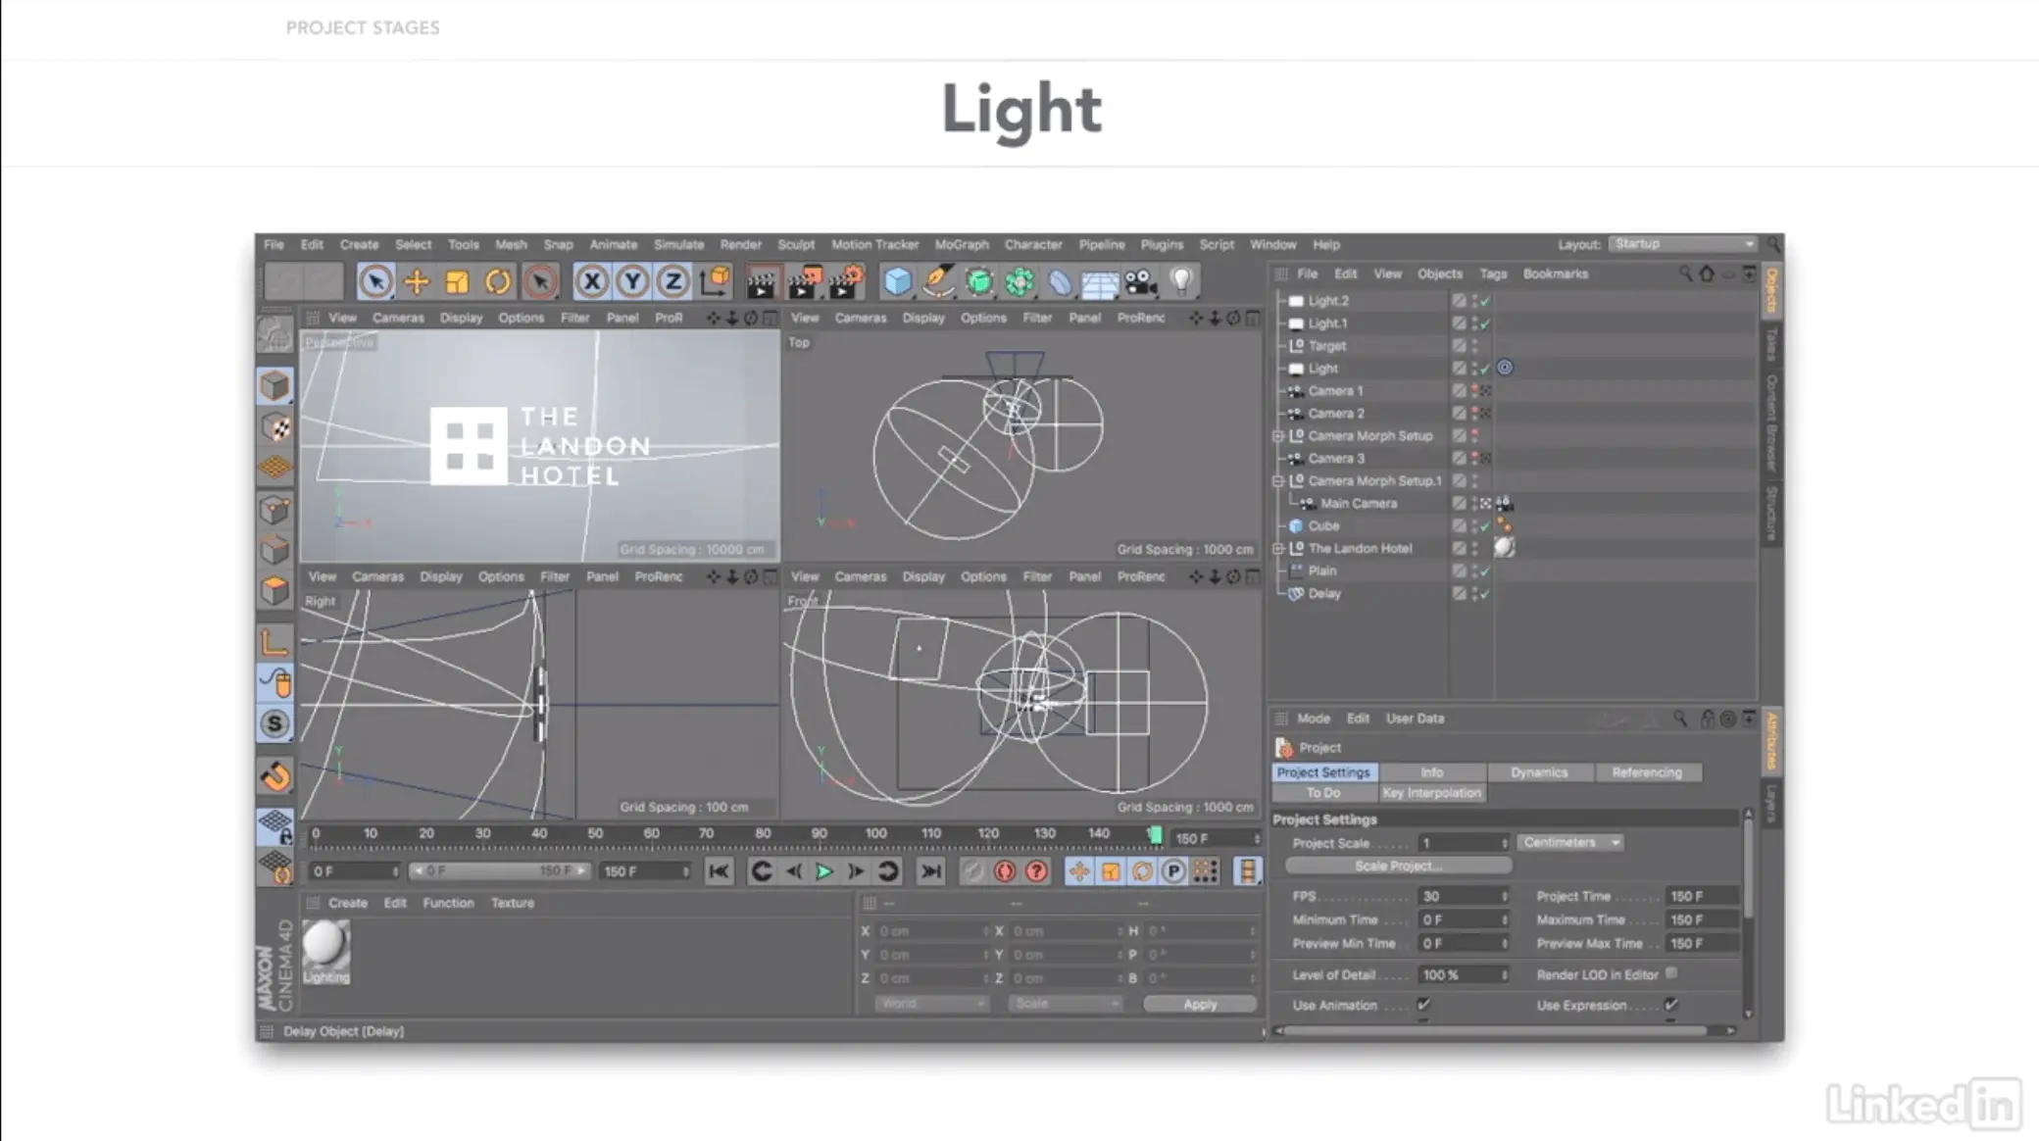Click the Level of Detail stepper arrows
The image size is (2039, 1141).
pyautogui.click(x=1504, y=975)
